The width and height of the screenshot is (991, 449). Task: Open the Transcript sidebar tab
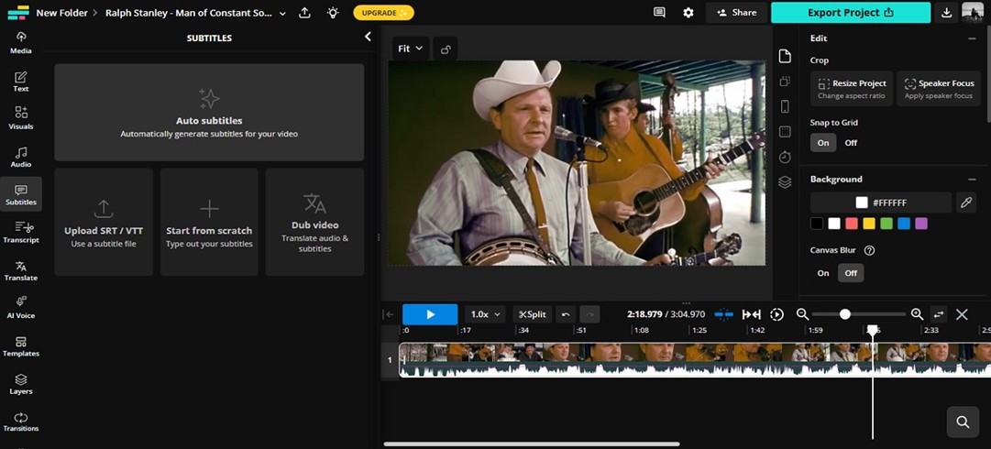click(x=21, y=232)
